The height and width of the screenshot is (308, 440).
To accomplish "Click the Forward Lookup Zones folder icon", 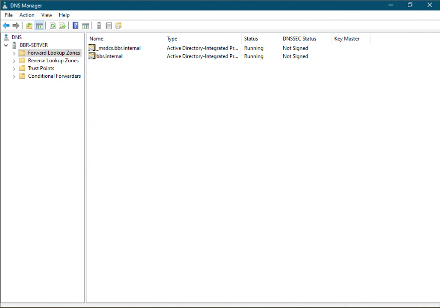I will pos(22,53).
